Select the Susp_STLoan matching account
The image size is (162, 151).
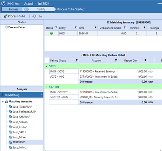tap(20, 122)
